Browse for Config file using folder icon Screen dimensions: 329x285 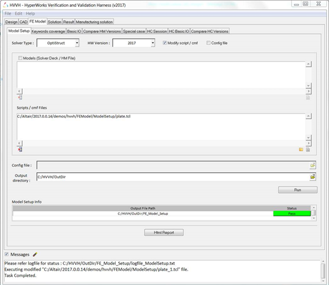(x=312, y=165)
